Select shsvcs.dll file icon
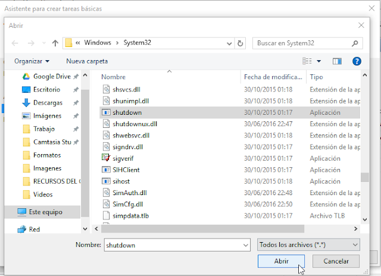The width and height of the screenshot is (381, 276). tap(106, 89)
